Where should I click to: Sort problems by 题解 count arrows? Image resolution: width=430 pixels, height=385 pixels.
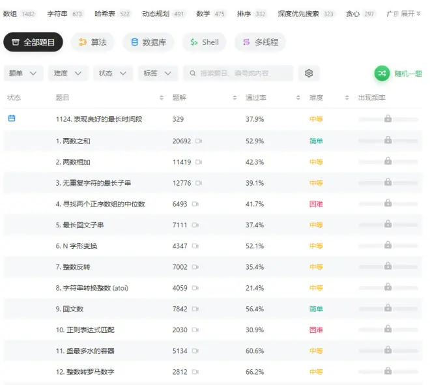pyautogui.click(x=235, y=98)
